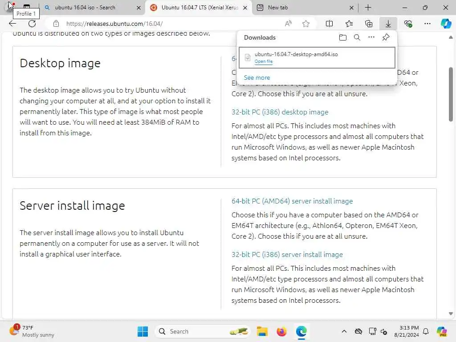This screenshot has height=342, width=456.
Task: Click the Server install image heading
Action: click(x=73, y=206)
